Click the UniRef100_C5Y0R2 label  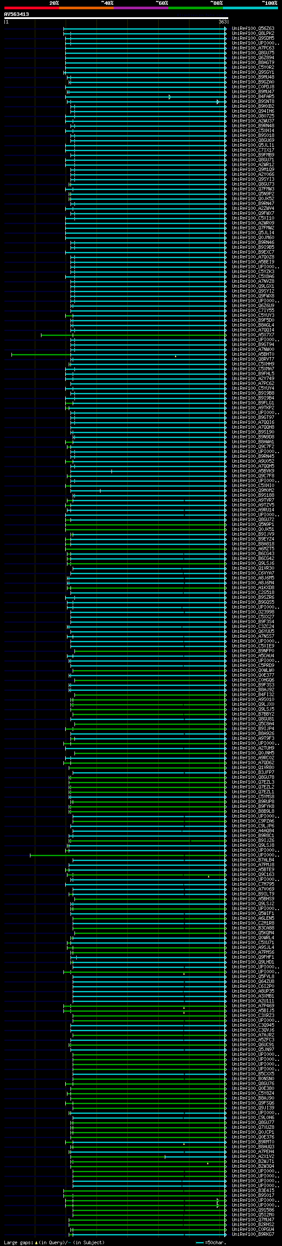(x=253, y=67)
